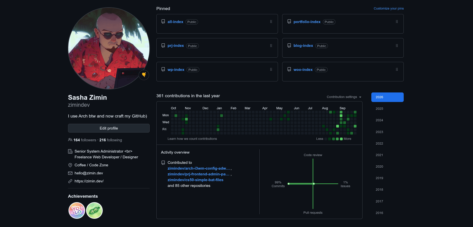The image size is (473, 227).
Task: Click the drag handle on prj-index pin
Action: (x=271, y=46)
